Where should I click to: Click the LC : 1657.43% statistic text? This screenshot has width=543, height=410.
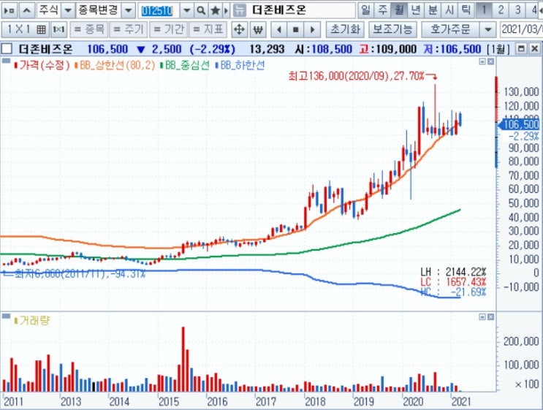[454, 282]
